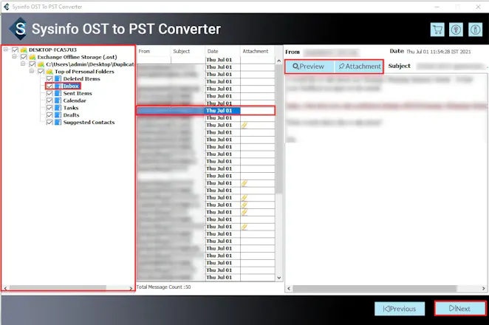
Task: Uncheck the Suggested Contacts checkbox
Action: (49, 123)
